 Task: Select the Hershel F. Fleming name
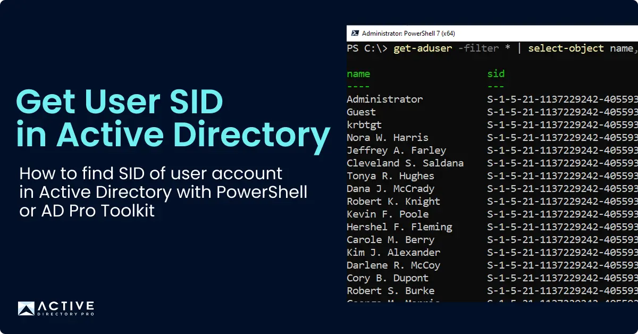click(399, 227)
